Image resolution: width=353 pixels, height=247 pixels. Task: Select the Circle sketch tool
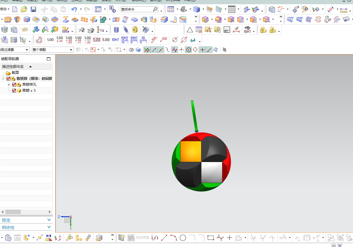tap(183, 238)
